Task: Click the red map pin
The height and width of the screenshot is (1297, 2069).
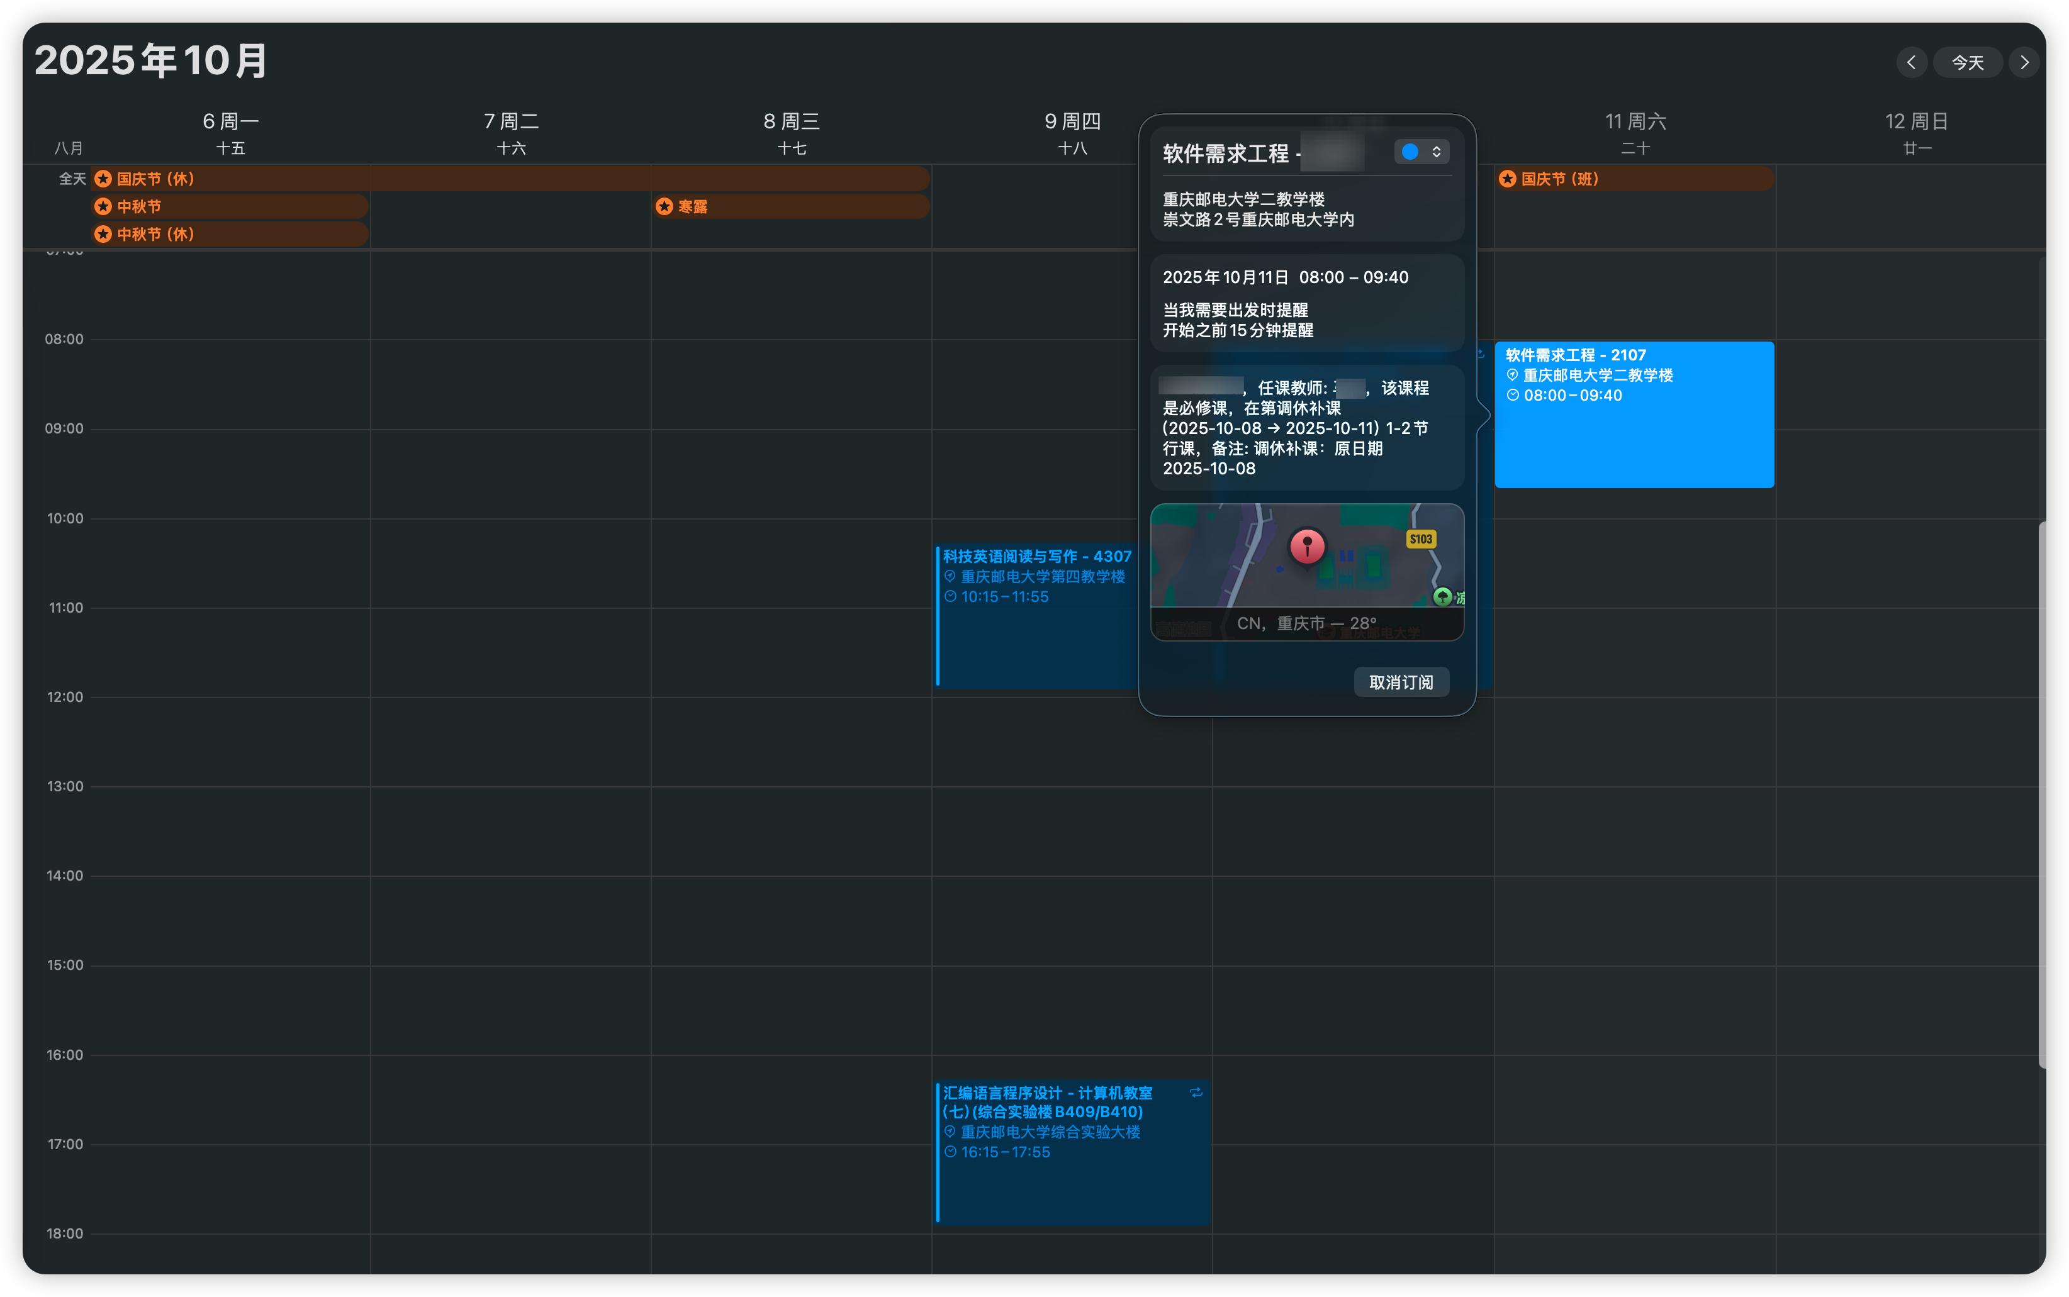Action: 1307,545
